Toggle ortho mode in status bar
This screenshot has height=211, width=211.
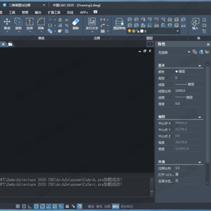30,206
